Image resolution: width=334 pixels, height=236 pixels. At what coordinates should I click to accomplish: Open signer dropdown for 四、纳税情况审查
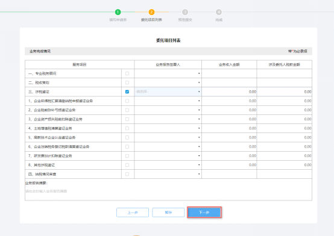[168, 174]
